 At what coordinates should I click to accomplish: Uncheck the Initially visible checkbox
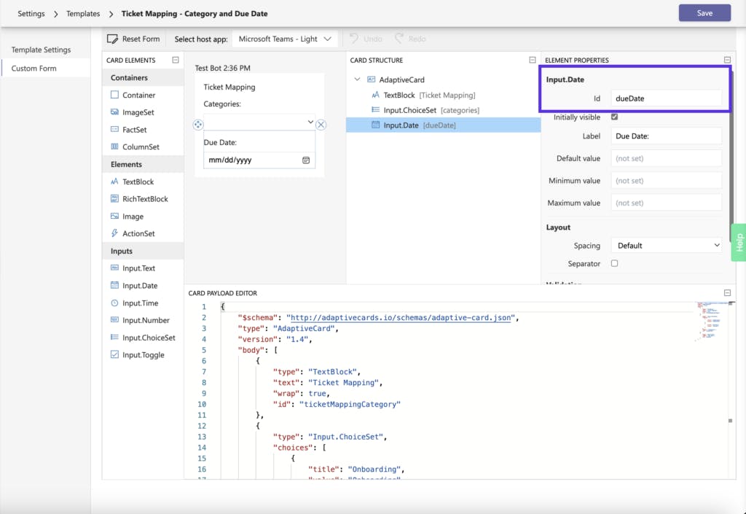[614, 117]
